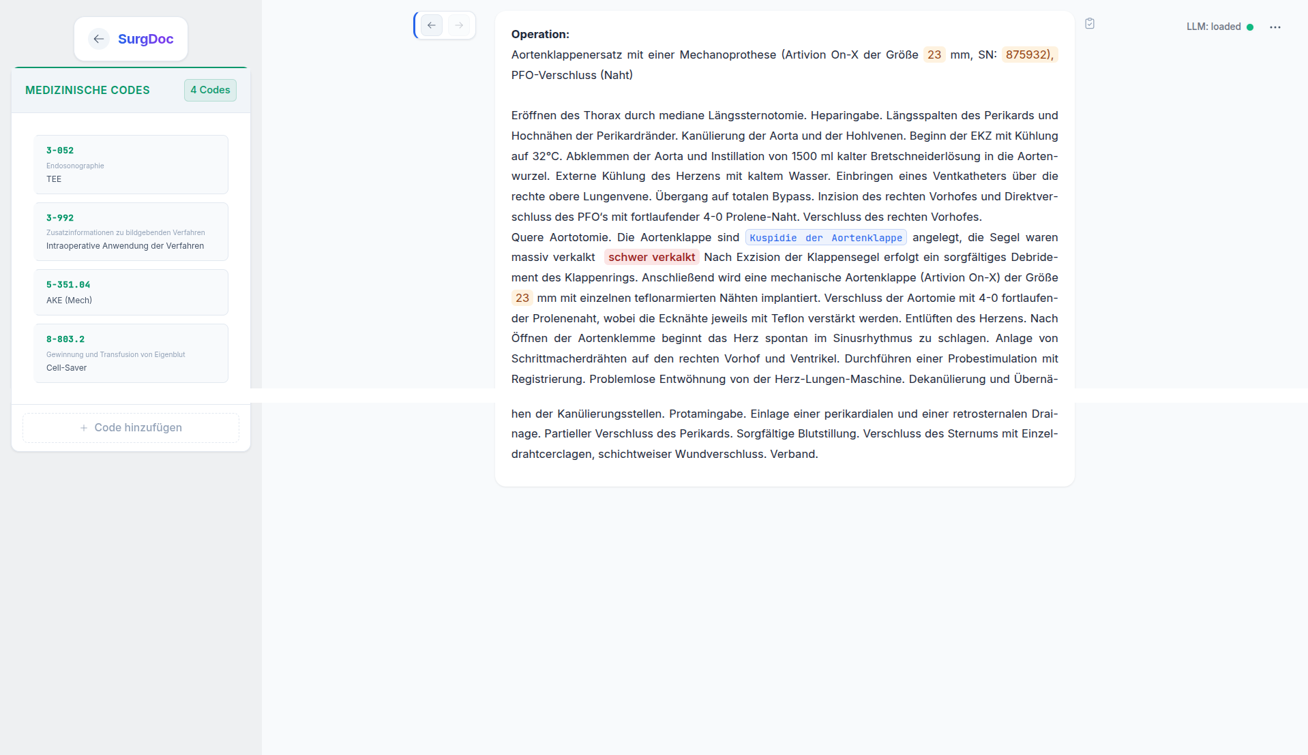Click the back arrow next to SurgDoc

pyautogui.click(x=99, y=39)
